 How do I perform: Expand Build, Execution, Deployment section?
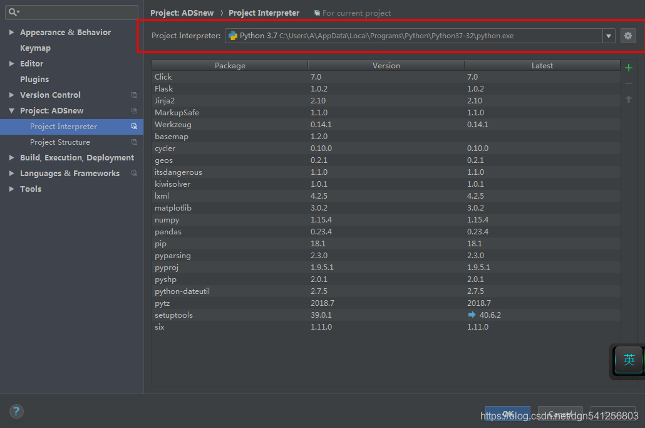click(11, 158)
